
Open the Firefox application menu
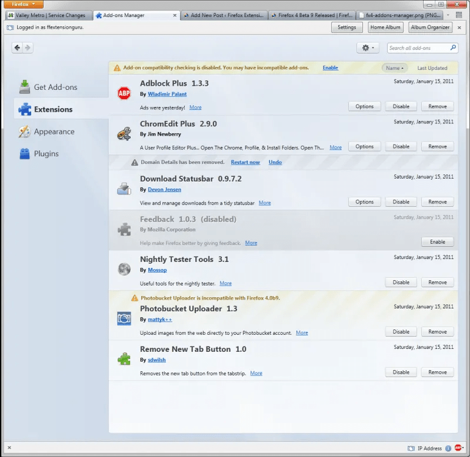(x=24, y=4)
